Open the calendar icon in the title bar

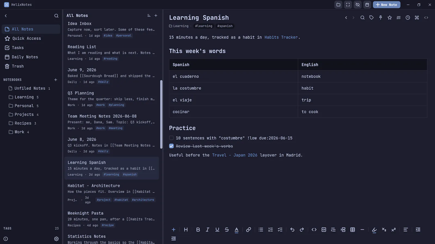367,5
